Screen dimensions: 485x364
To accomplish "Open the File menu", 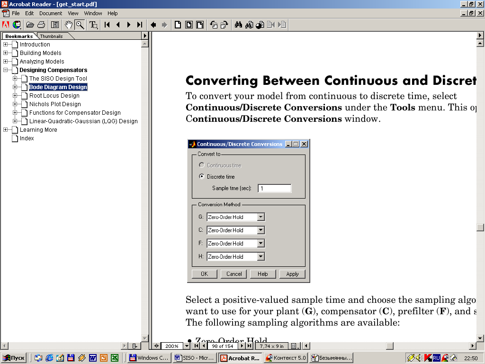I will pos(16,13).
